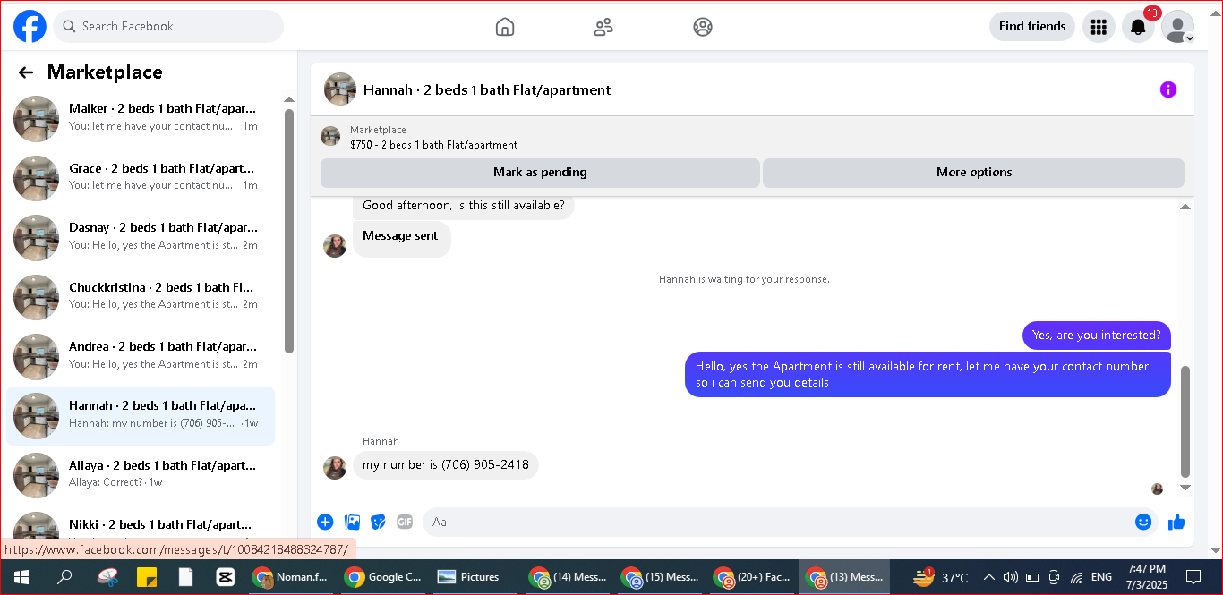This screenshot has height=595, width=1223.
Task: Click Hannah's avatar in chat header
Action: 340,89
